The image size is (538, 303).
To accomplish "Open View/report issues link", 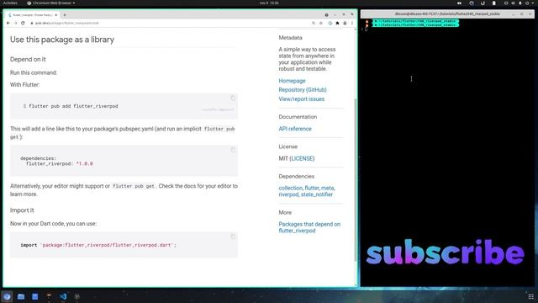I will [301, 99].
